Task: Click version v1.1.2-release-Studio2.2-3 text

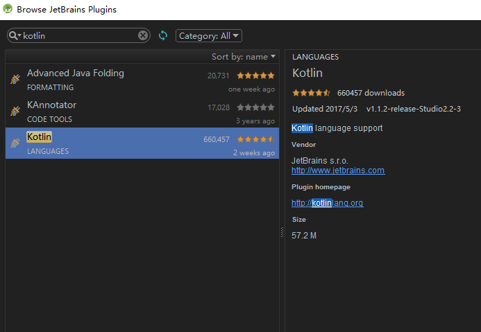Action: tap(414, 109)
